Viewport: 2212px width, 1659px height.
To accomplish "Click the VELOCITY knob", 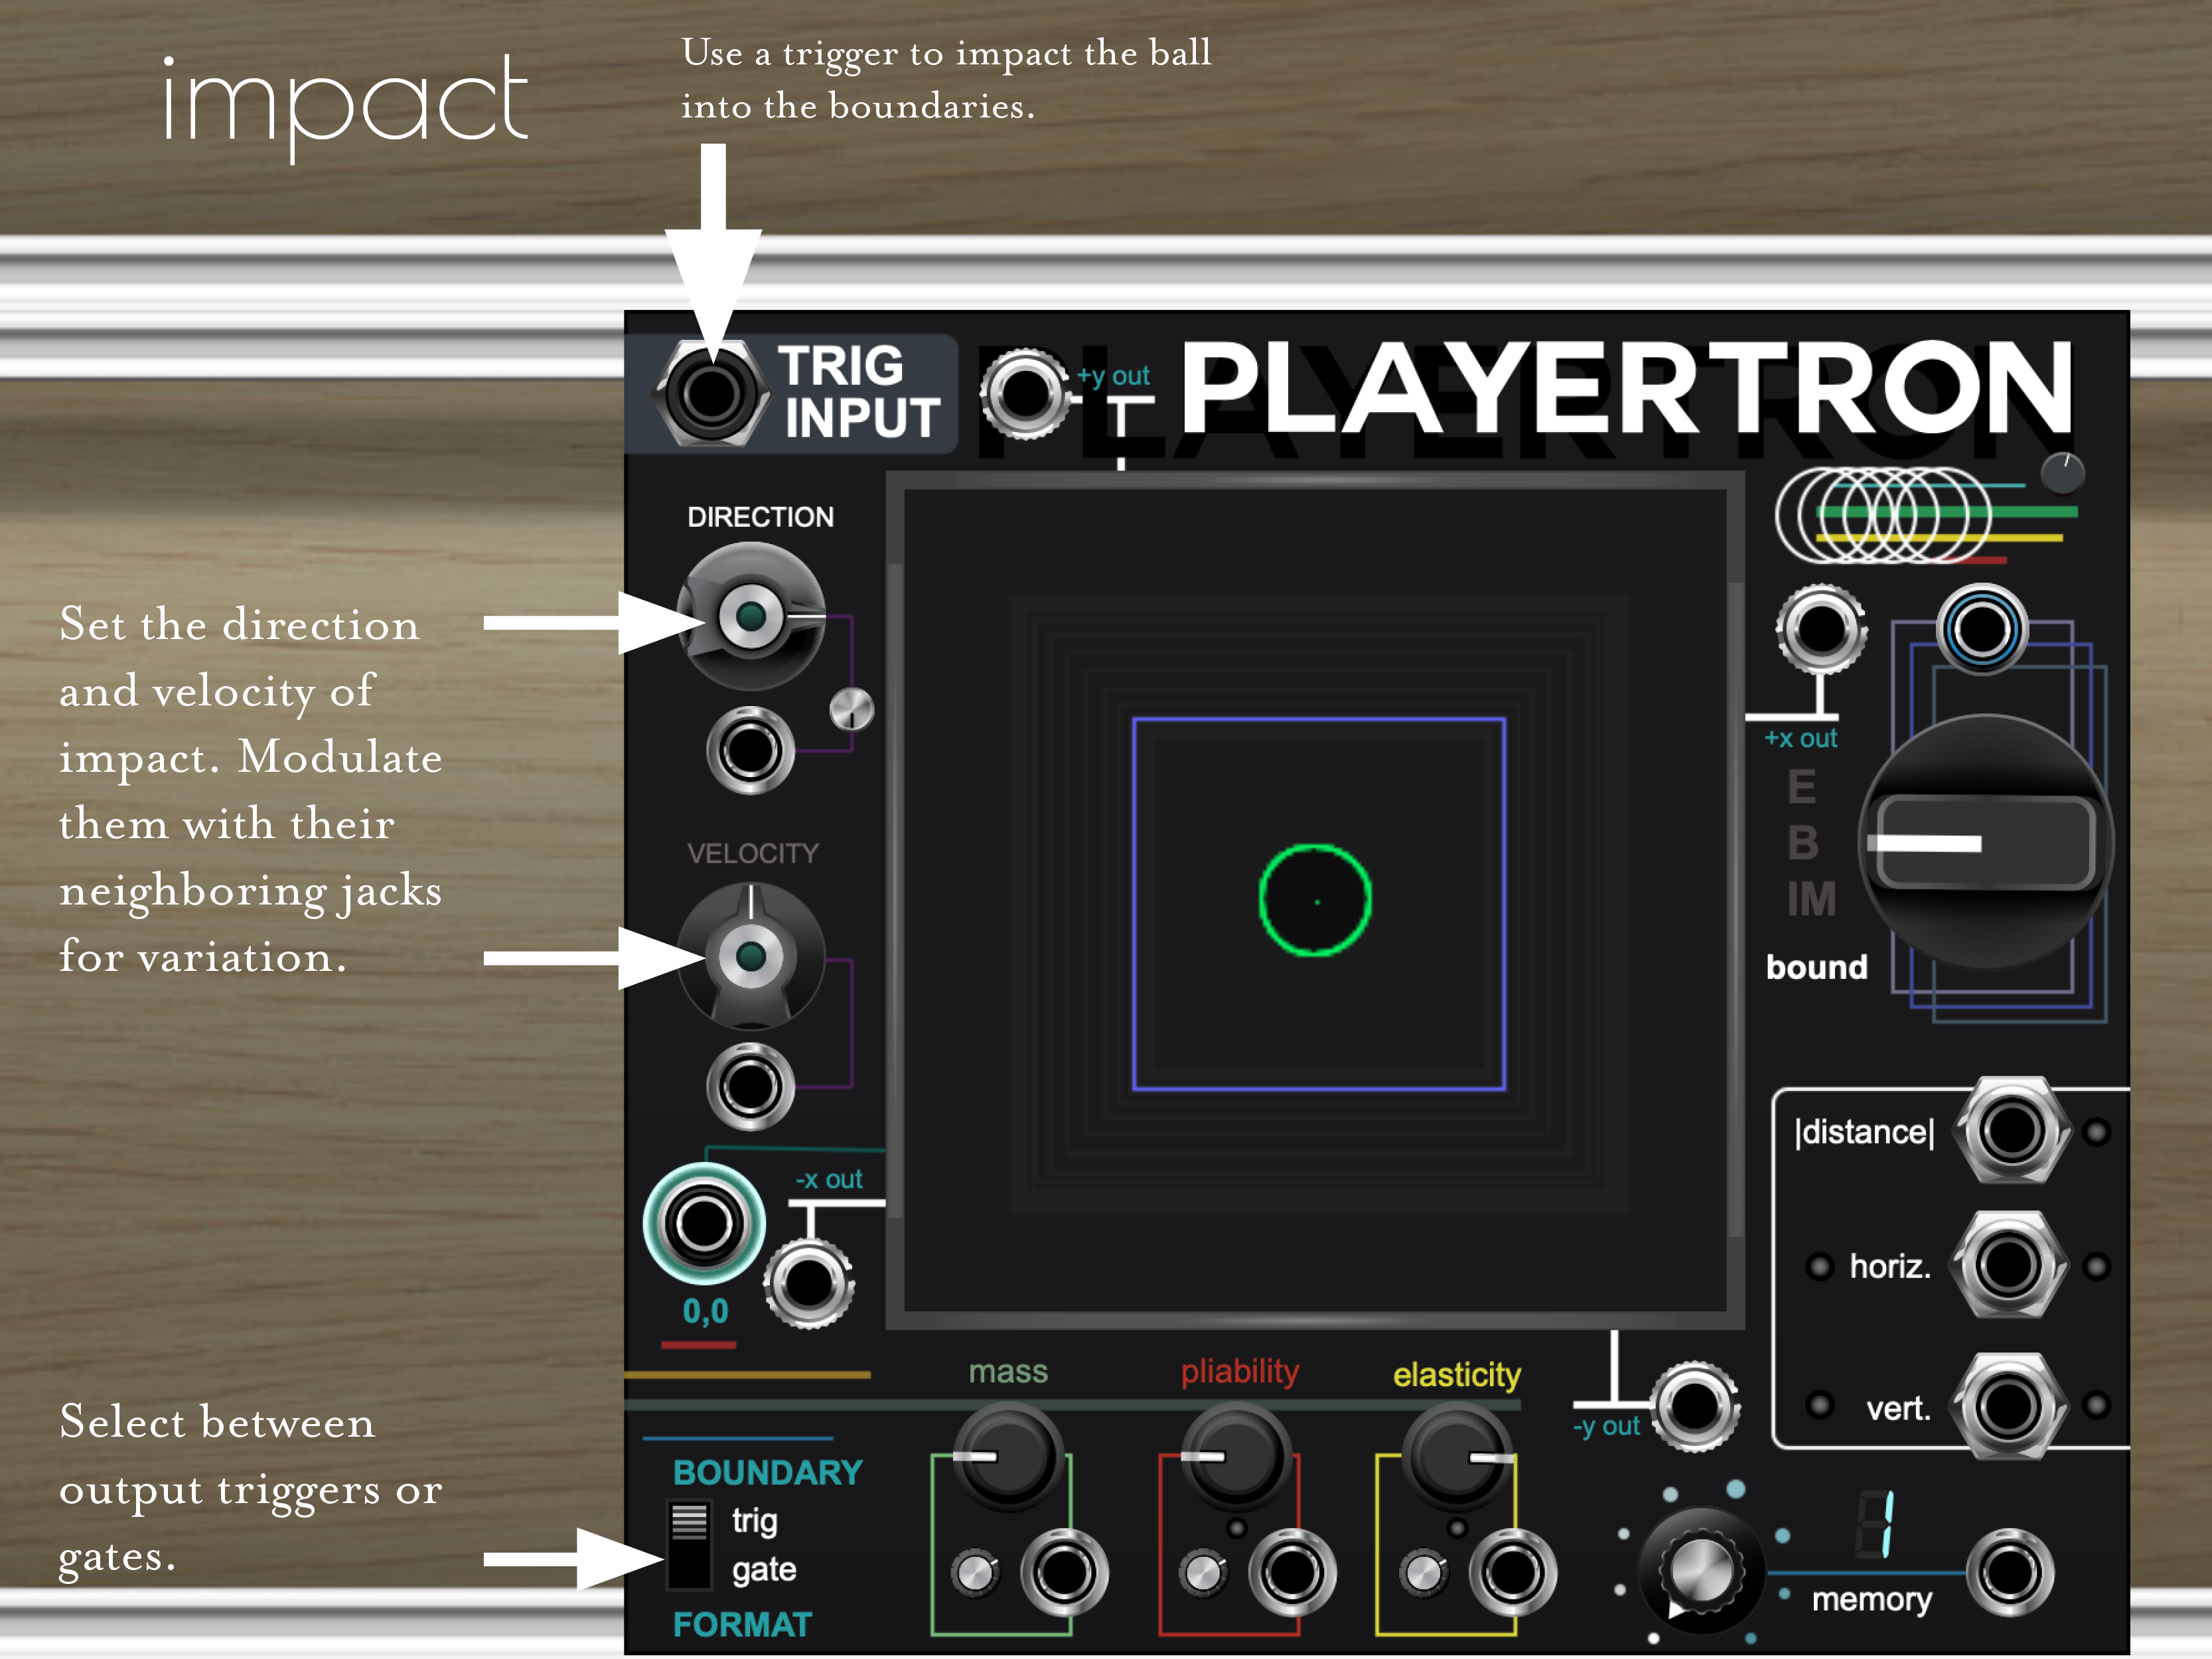I will point(751,956).
